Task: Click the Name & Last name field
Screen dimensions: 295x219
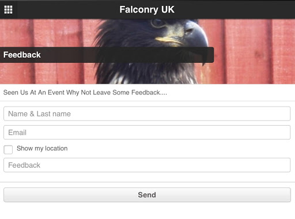Action: click(x=147, y=114)
